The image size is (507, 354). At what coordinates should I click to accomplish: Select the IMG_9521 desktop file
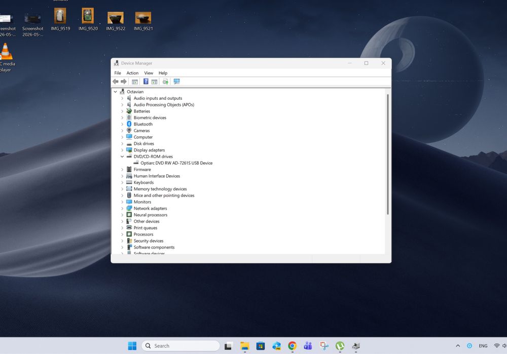tap(143, 21)
